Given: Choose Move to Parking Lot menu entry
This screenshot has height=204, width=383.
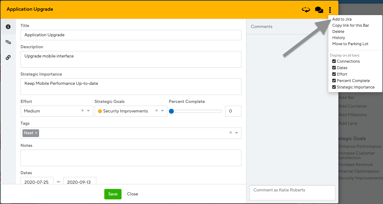Looking at the screenshot, I should pyautogui.click(x=350, y=44).
